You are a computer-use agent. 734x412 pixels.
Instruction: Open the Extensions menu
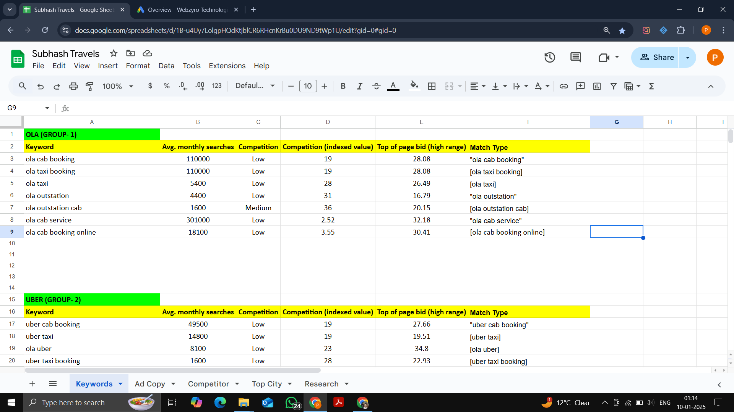click(227, 66)
